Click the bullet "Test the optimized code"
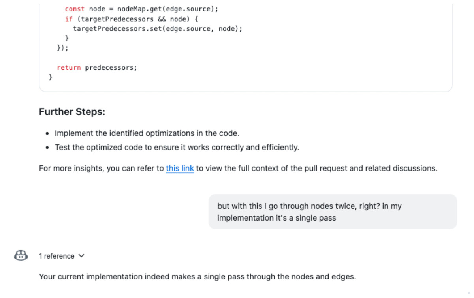The height and width of the screenshot is (298, 474). [x=177, y=148]
